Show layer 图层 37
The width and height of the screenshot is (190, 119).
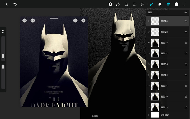[148, 53]
